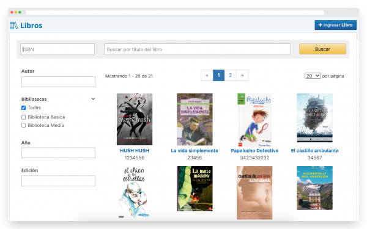
Task: Go to next page with » arrow
Action: [x=242, y=75]
